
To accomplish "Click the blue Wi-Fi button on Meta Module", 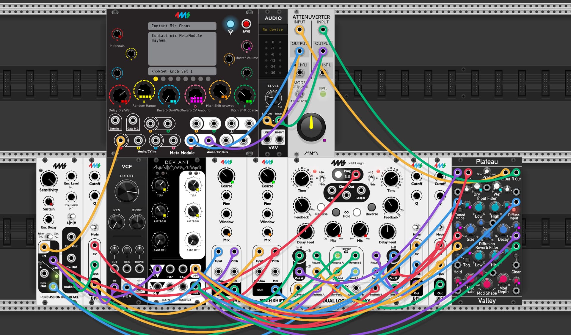I will tap(230, 24).
